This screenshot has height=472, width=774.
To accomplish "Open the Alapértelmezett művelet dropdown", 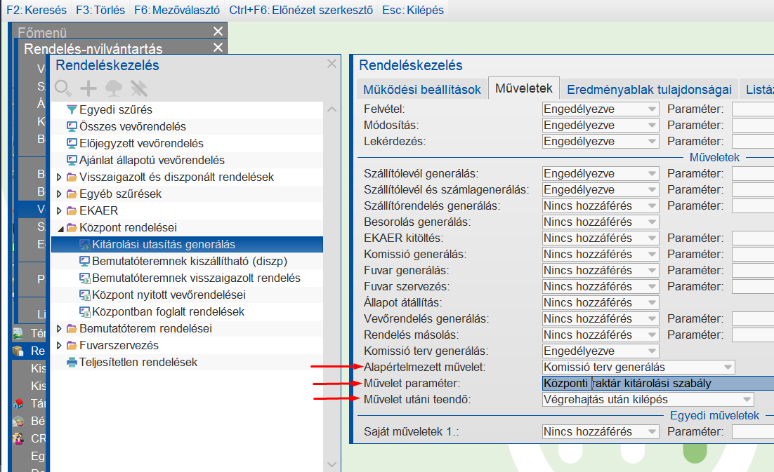I will point(638,367).
